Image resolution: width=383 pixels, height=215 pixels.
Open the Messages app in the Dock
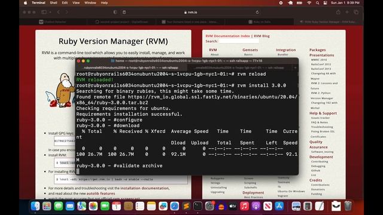(x=59, y=206)
